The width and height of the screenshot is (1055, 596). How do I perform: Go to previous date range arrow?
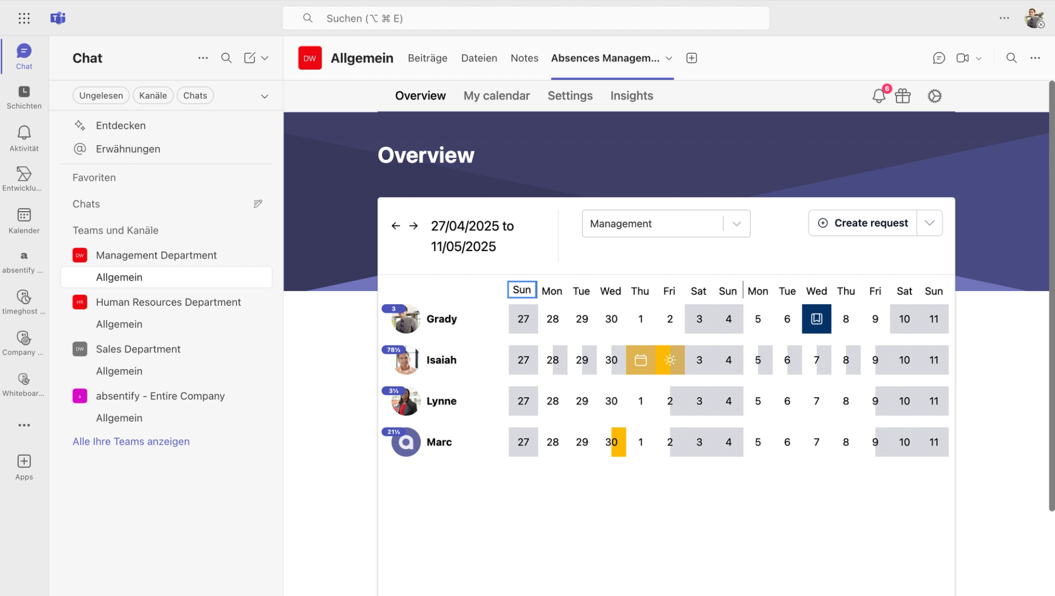coord(396,226)
